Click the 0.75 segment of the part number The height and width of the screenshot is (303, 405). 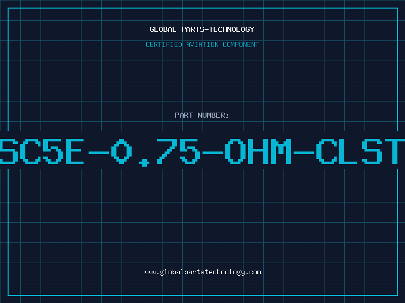[x=156, y=152]
